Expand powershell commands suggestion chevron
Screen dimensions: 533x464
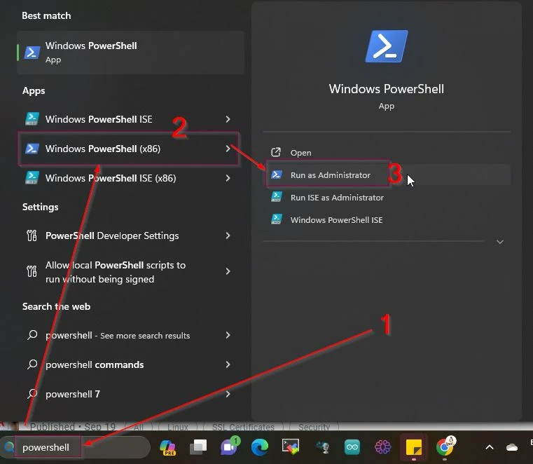pyautogui.click(x=228, y=364)
